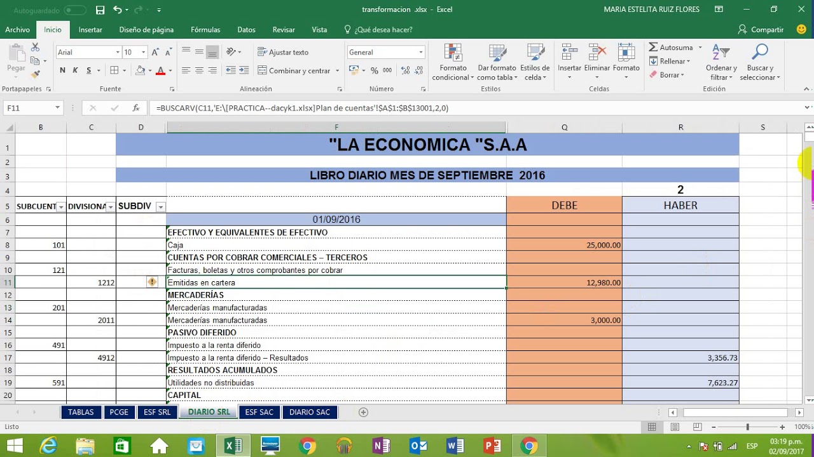Click the Formato condicional icon

(x=453, y=62)
